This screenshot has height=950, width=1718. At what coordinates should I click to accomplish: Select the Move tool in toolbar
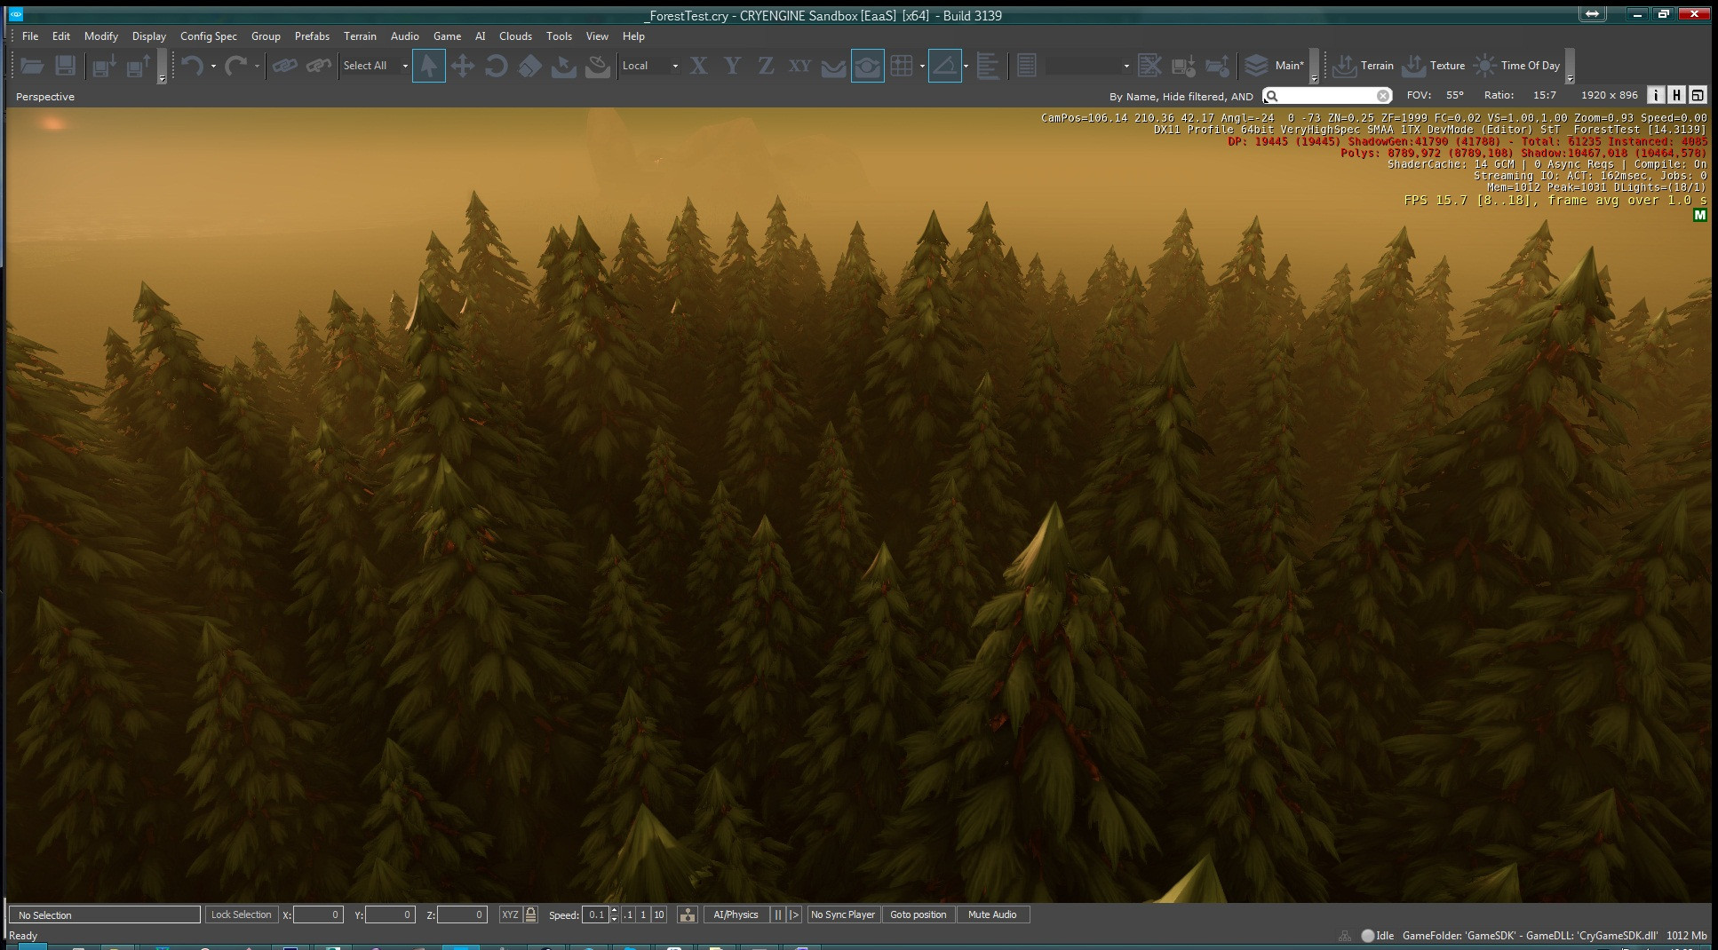point(463,66)
